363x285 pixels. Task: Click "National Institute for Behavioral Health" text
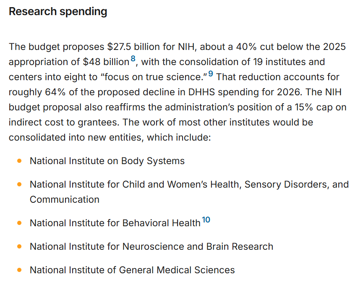(115, 223)
